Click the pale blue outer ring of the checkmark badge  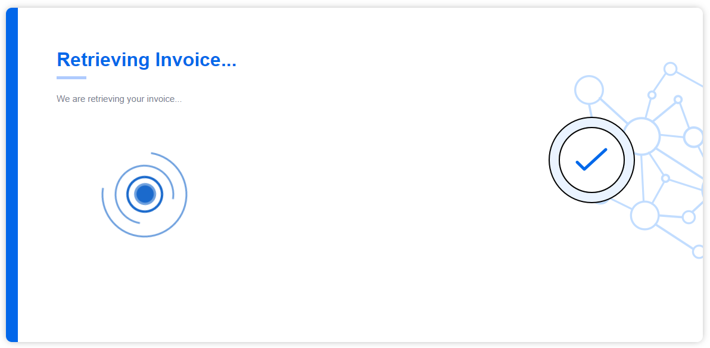click(x=554, y=159)
